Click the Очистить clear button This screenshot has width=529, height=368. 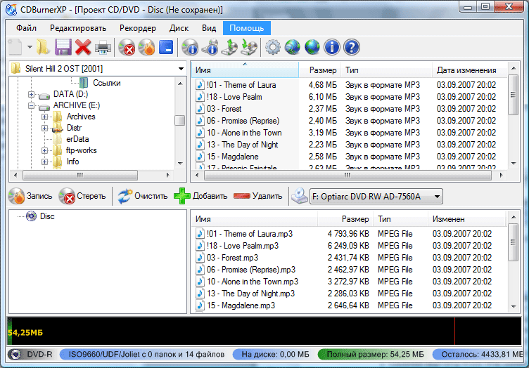click(142, 196)
